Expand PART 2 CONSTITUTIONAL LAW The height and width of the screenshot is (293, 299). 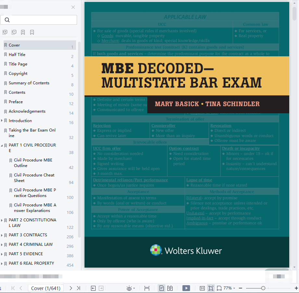click(2, 220)
